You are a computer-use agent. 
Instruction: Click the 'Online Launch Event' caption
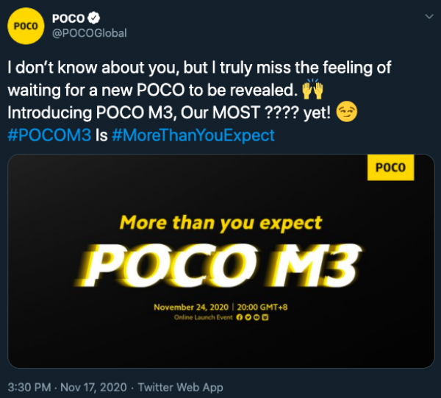point(204,317)
